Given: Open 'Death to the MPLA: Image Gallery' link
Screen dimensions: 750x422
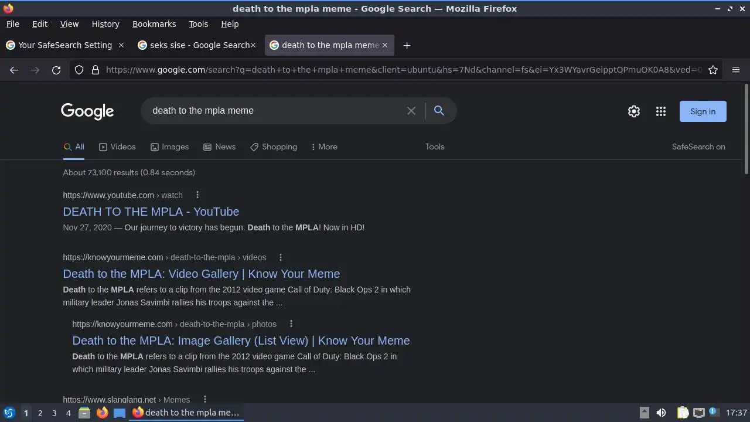Looking at the screenshot, I should click(241, 341).
